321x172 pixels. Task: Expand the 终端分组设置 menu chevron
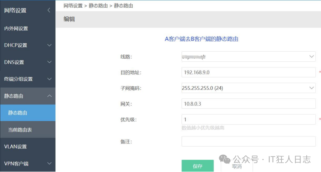(50, 79)
